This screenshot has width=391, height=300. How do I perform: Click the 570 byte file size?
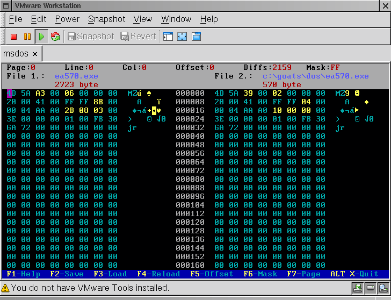click(x=282, y=84)
